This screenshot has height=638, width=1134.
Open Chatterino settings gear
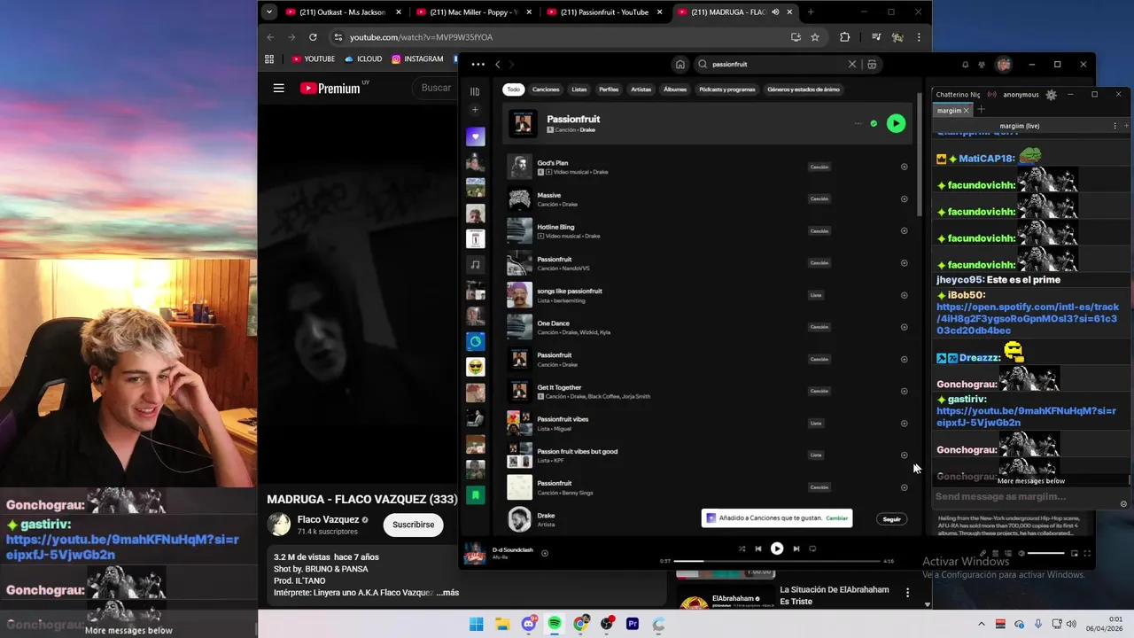tap(1051, 95)
